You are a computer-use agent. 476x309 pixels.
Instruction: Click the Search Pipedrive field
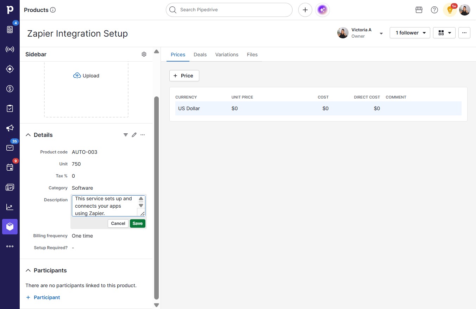229,10
